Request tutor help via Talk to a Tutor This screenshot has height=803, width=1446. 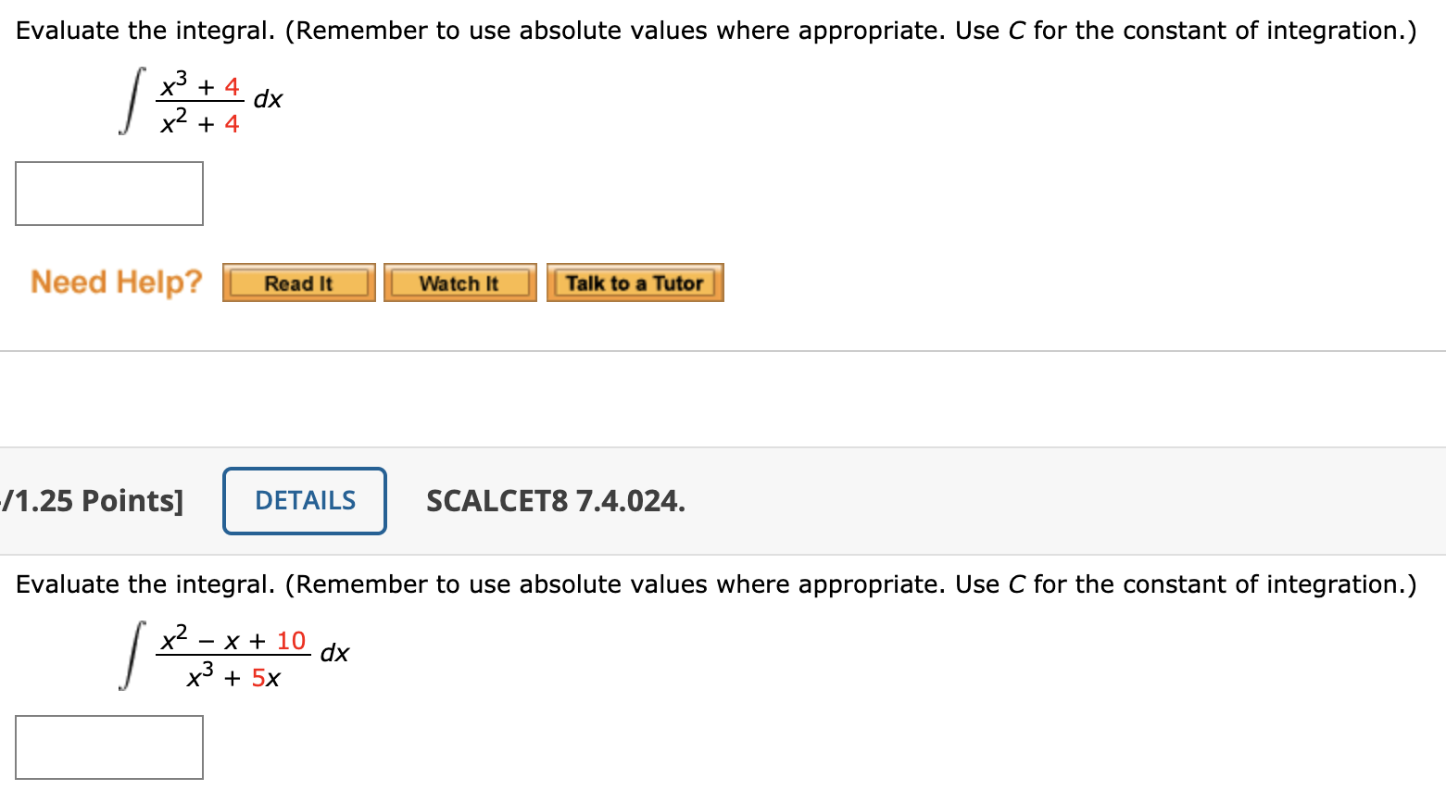click(x=635, y=282)
